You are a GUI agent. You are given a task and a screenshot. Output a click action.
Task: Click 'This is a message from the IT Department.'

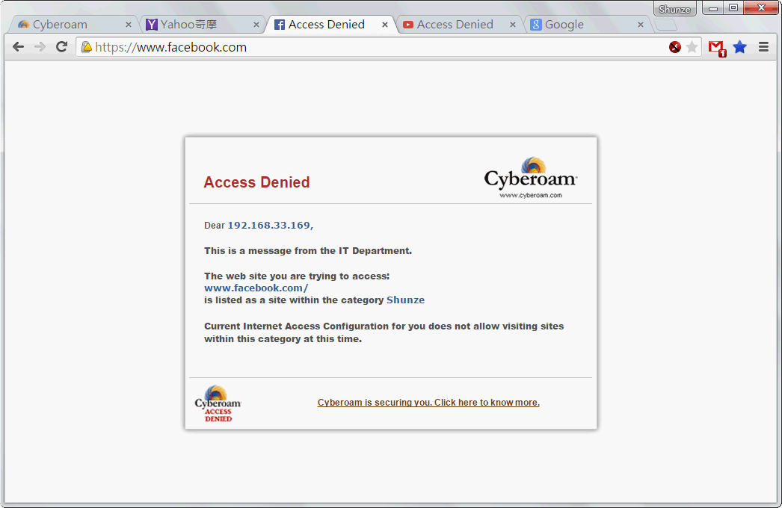(x=308, y=251)
